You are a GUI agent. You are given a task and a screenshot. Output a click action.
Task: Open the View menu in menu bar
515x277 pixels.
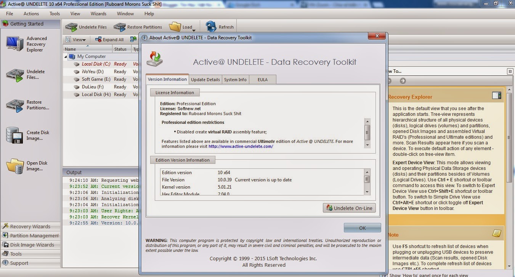75,14
